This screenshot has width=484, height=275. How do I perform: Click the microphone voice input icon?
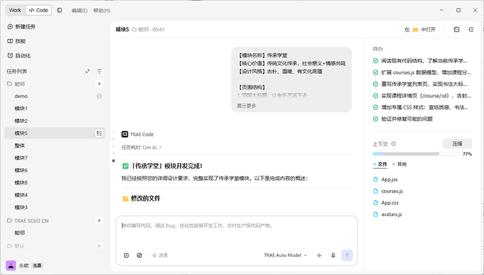[x=333, y=255]
